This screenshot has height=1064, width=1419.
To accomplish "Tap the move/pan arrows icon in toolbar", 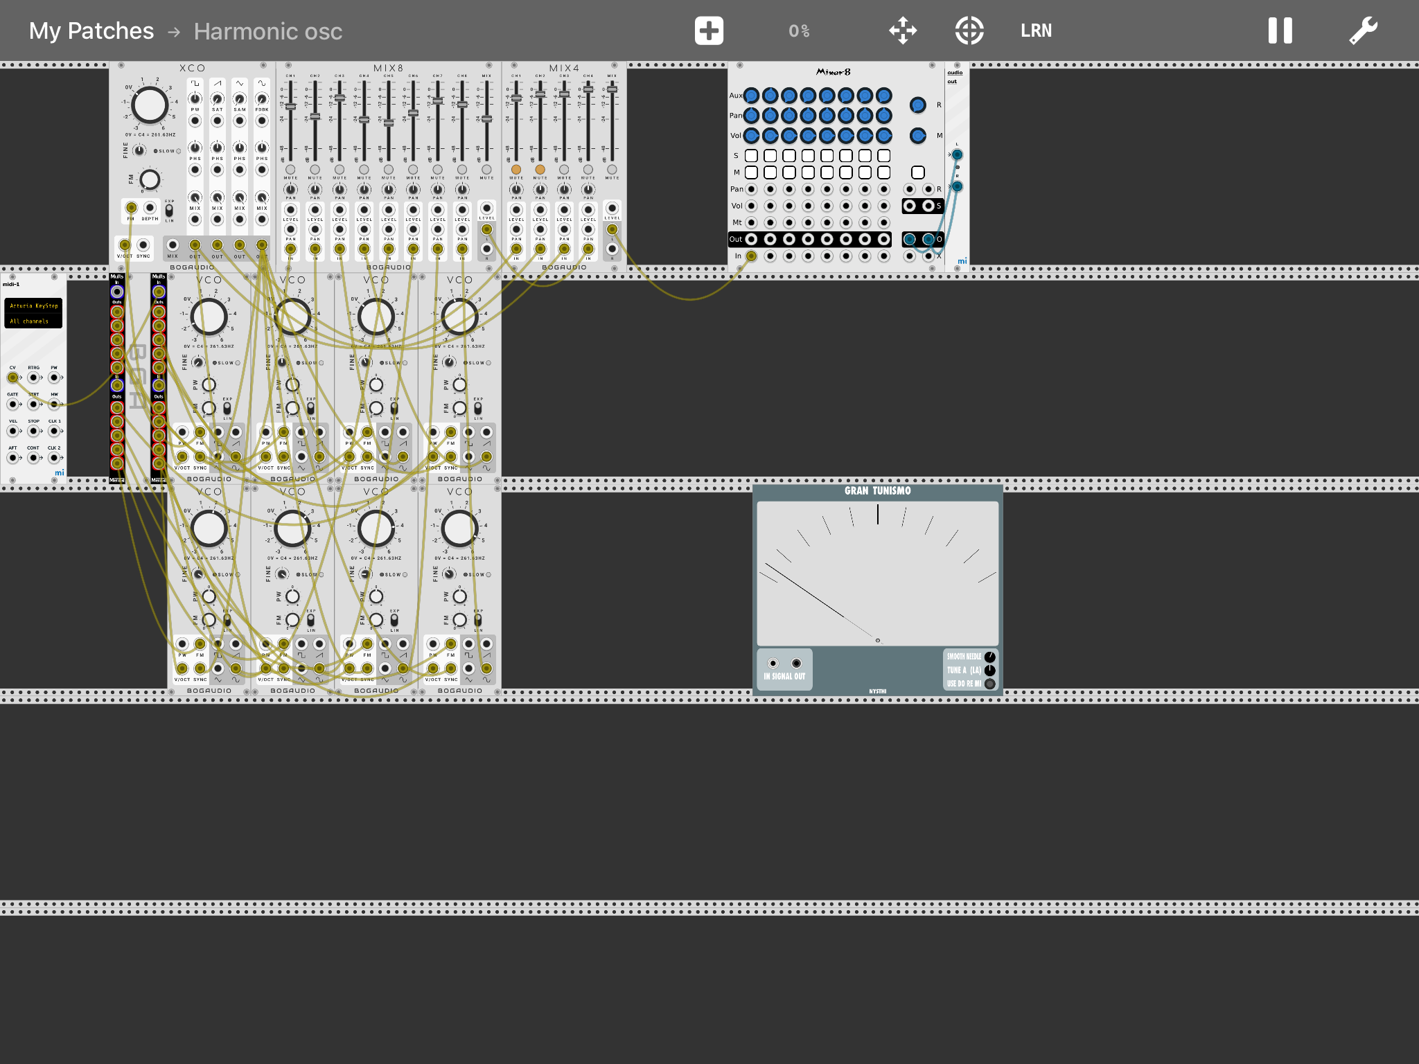I will click(x=903, y=31).
